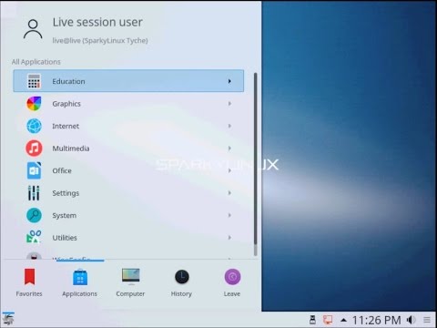Click the live@live (SparkyLinux Tyche) text
The height and width of the screenshot is (328, 437).
coord(100,41)
